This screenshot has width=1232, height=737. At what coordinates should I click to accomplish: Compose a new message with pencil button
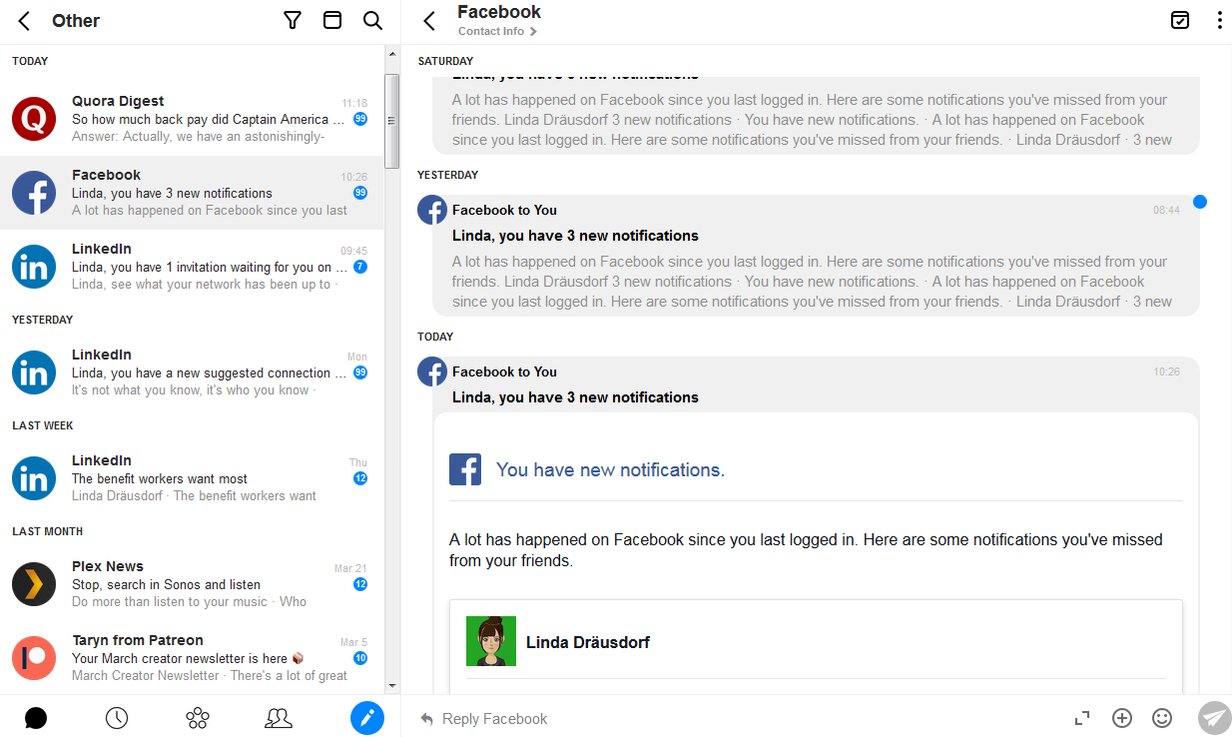367,718
